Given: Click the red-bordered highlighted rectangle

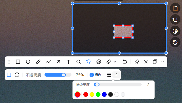Looking at the screenshot, I should (123, 32).
